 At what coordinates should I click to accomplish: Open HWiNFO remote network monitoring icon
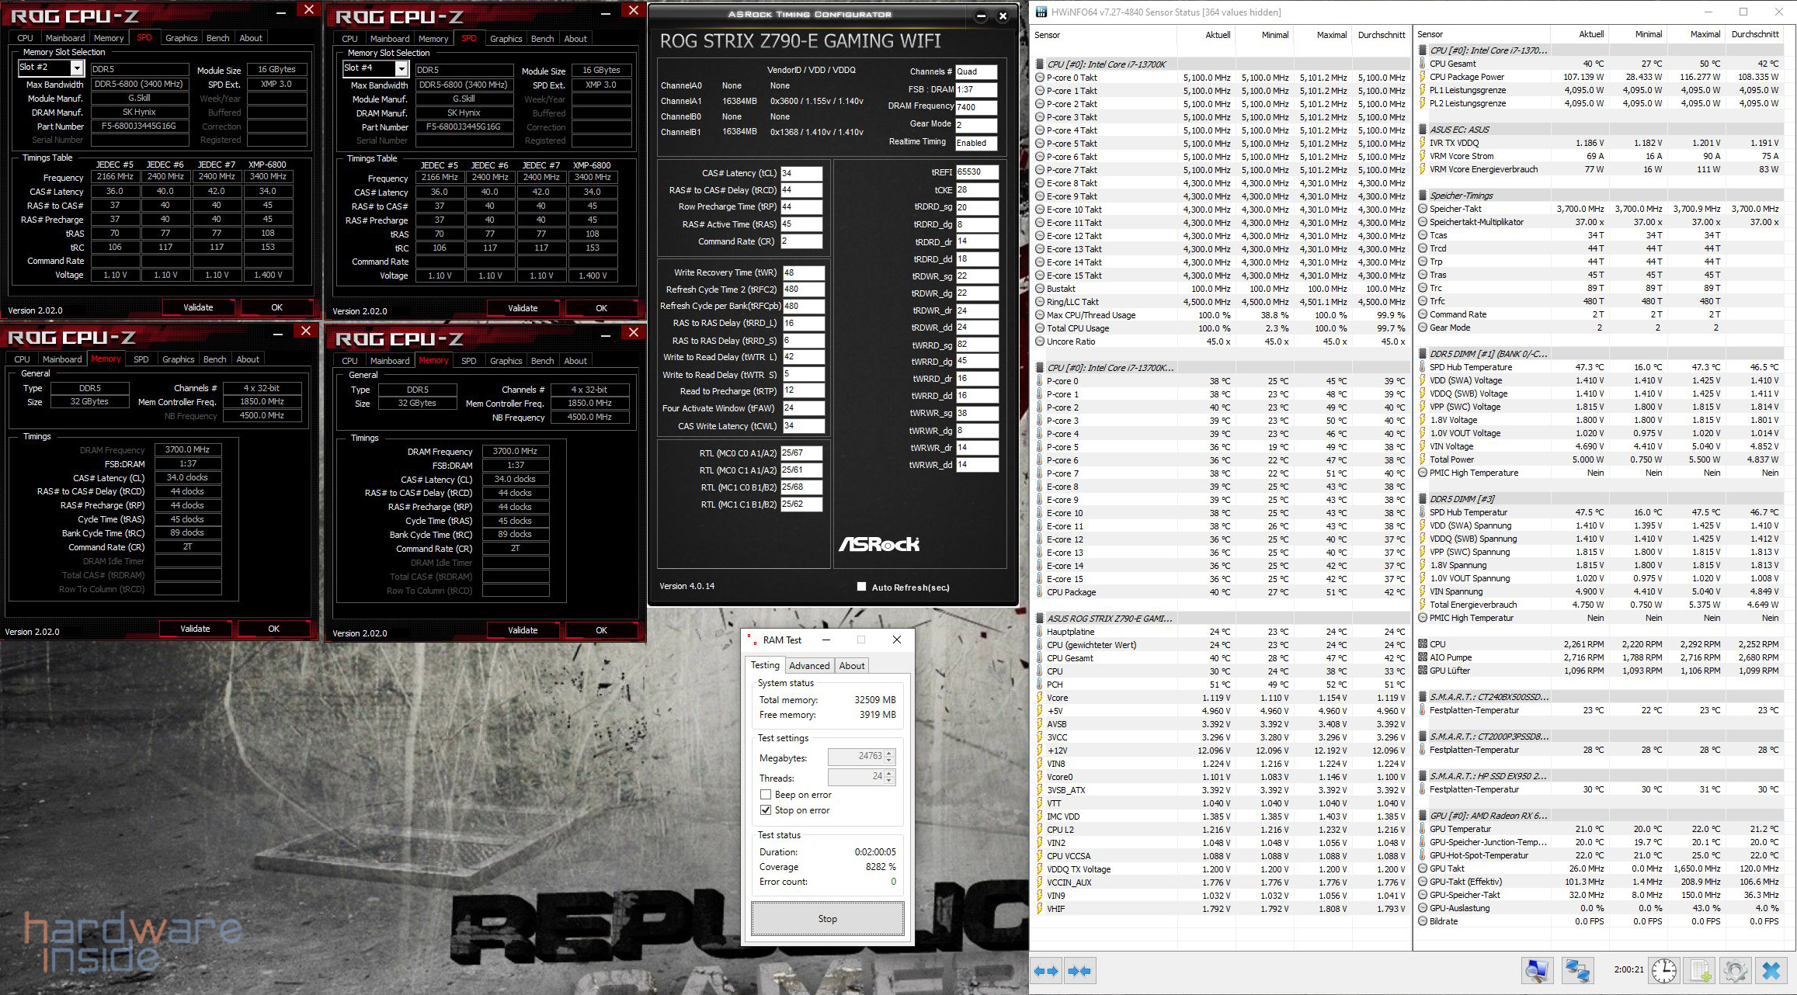click(x=1577, y=971)
